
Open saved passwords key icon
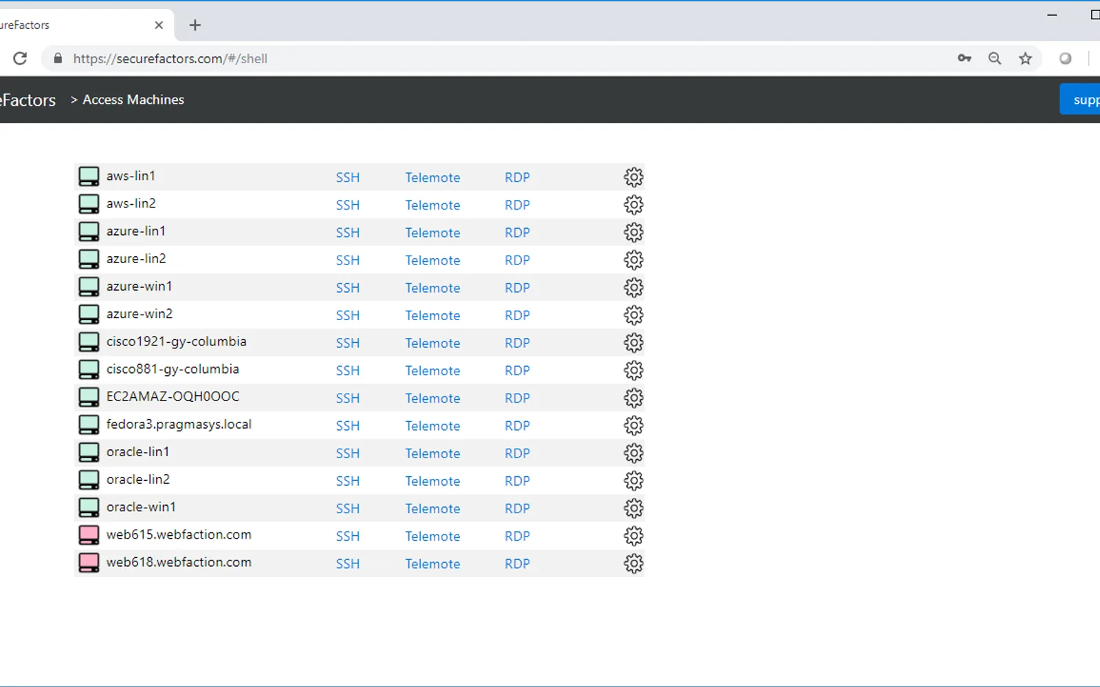click(965, 58)
